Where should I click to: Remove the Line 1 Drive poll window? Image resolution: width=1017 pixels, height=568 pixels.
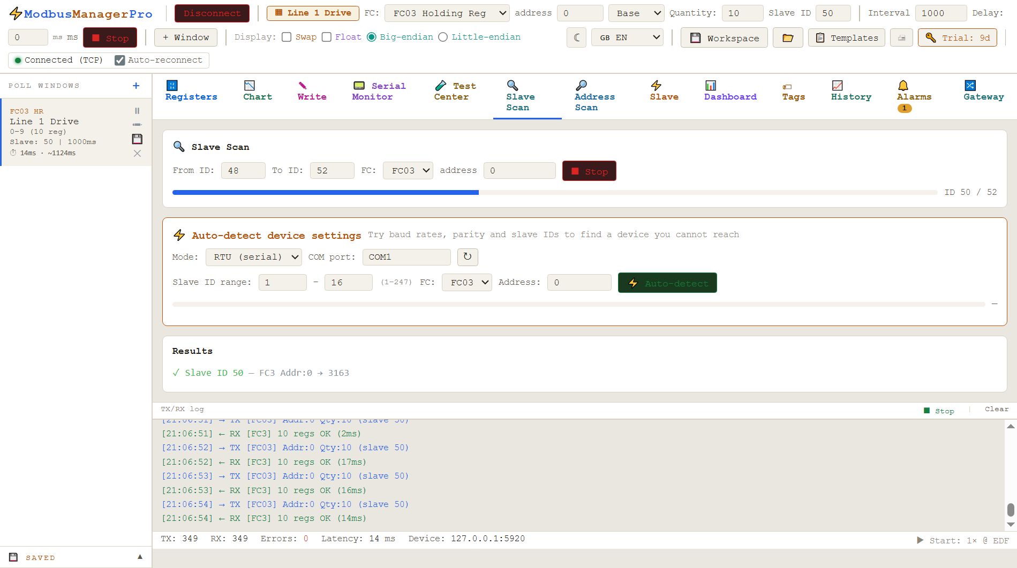pos(137,154)
